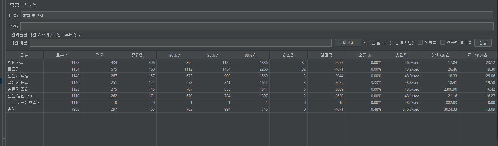Select the 설문지 작성 row label
This screenshot has height=146, width=498.
tap(18, 76)
